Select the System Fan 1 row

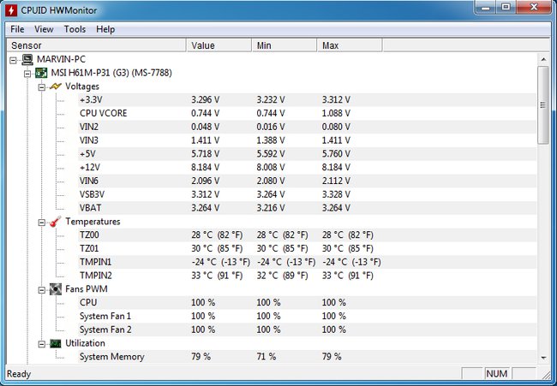tap(307, 316)
